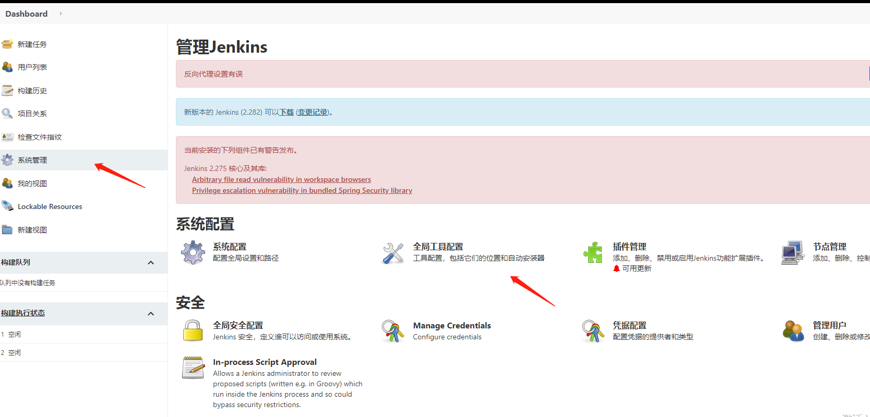This screenshot has width=870, height=417.
Task: Open 新建任务 in the sidebar
Action: pos(32,44)
